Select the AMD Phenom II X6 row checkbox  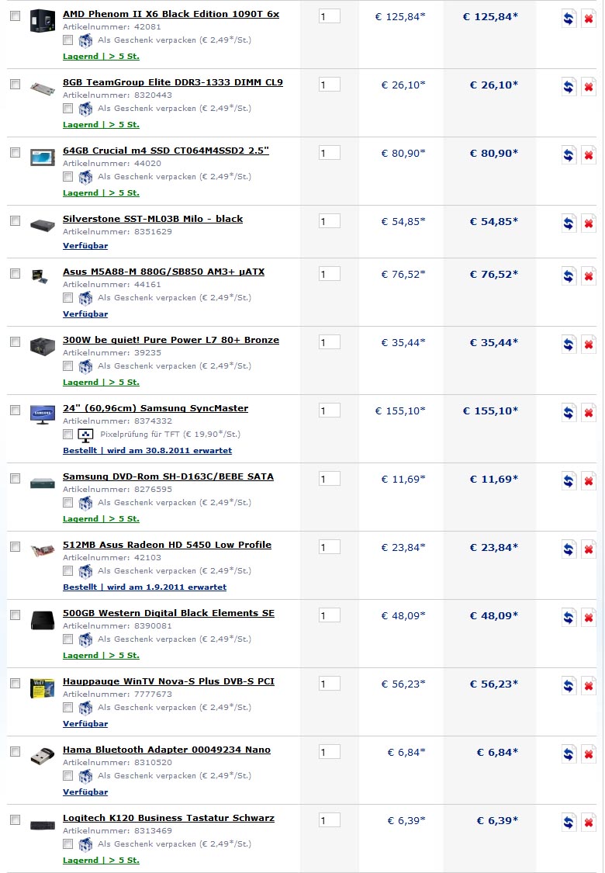[x=15, y=16]
